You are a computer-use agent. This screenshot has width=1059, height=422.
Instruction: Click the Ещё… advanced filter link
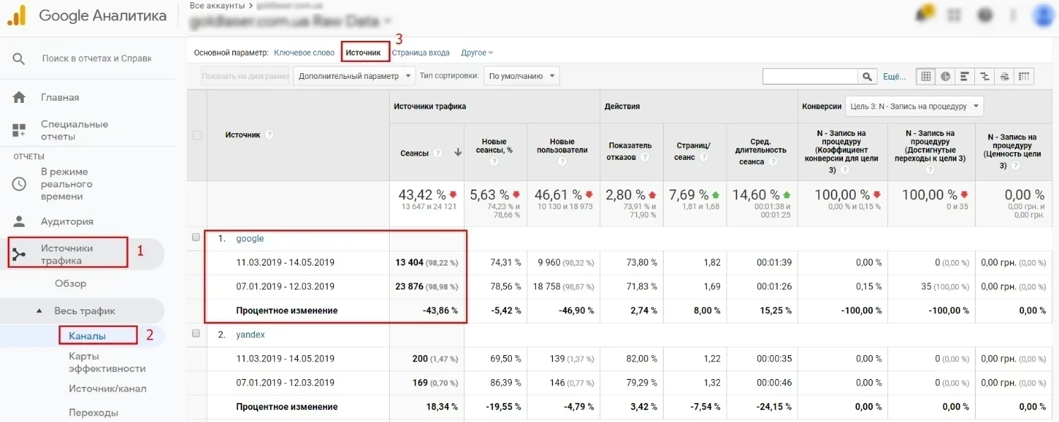(x=895, y=76)
